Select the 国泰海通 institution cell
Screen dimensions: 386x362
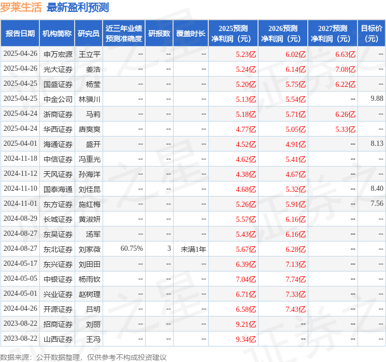[58, 189]
